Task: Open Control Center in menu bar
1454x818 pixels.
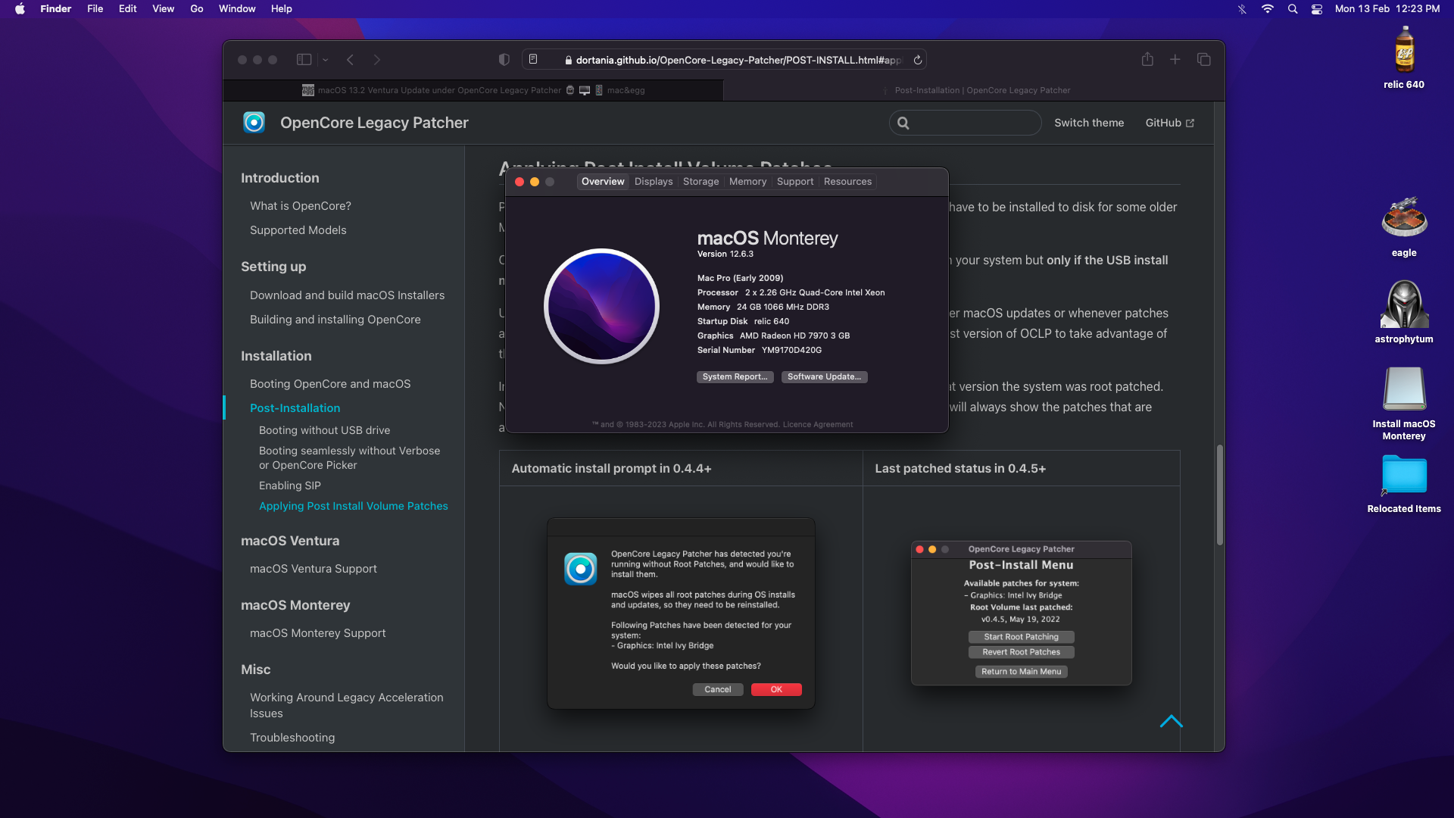Action: click(1317, 9)
